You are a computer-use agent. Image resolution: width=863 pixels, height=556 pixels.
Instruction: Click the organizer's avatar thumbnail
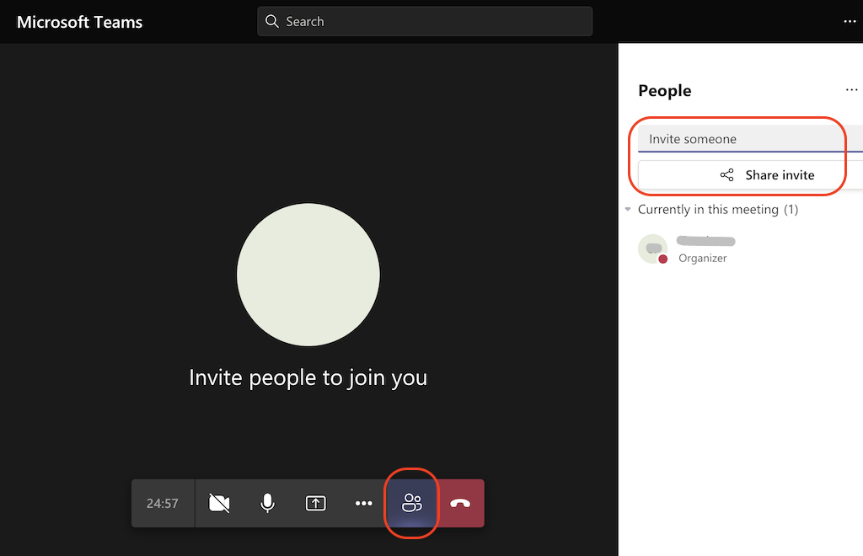coord(652,249)
